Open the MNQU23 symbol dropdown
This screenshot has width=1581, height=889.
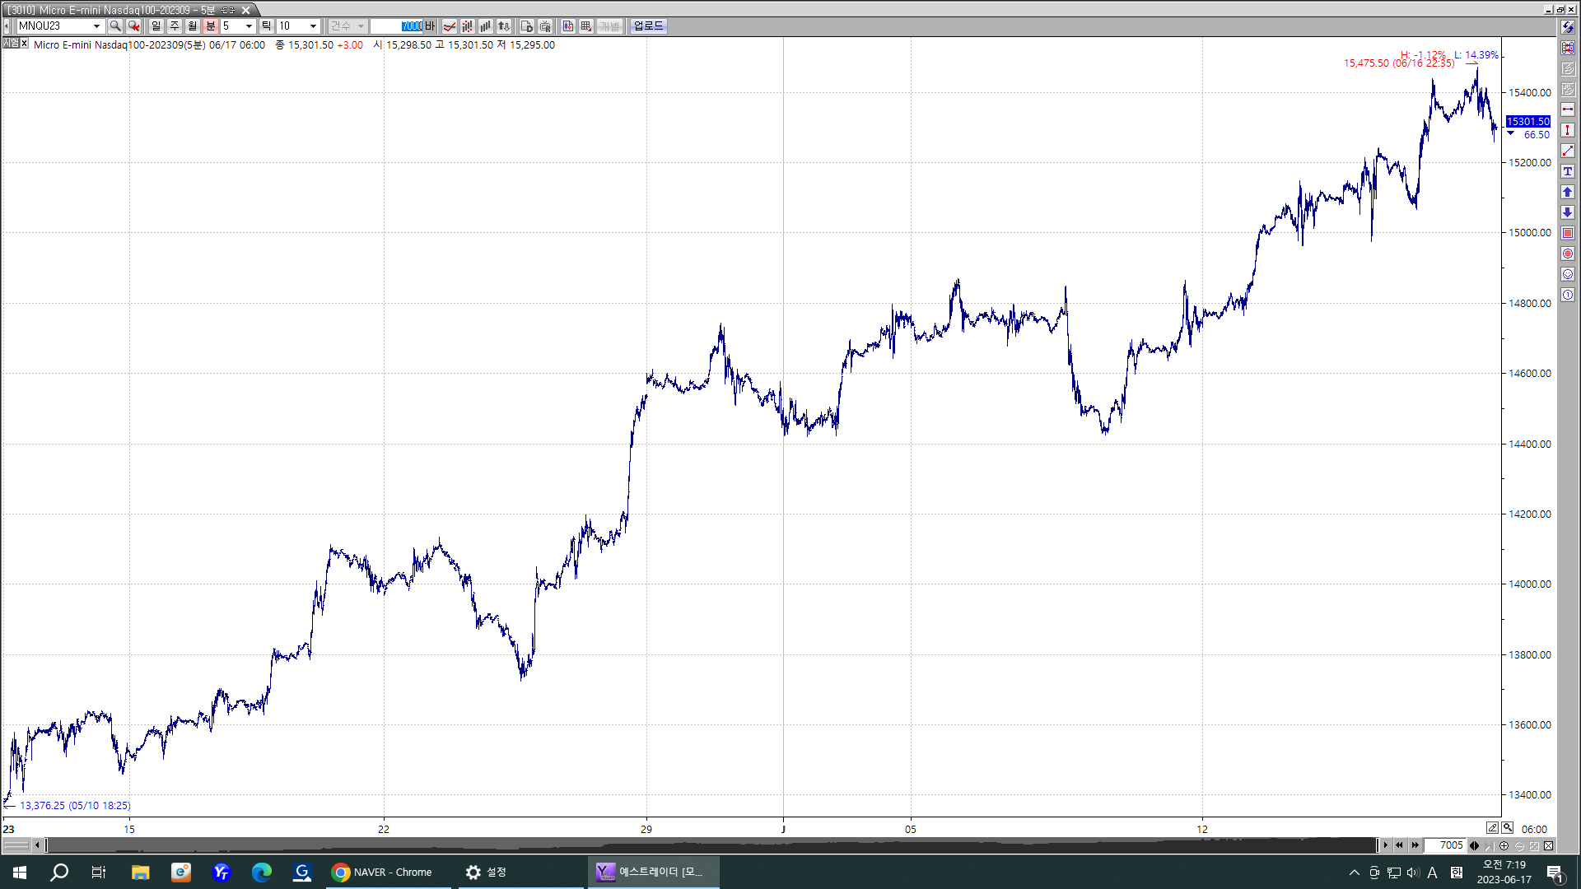pos(96,26)
